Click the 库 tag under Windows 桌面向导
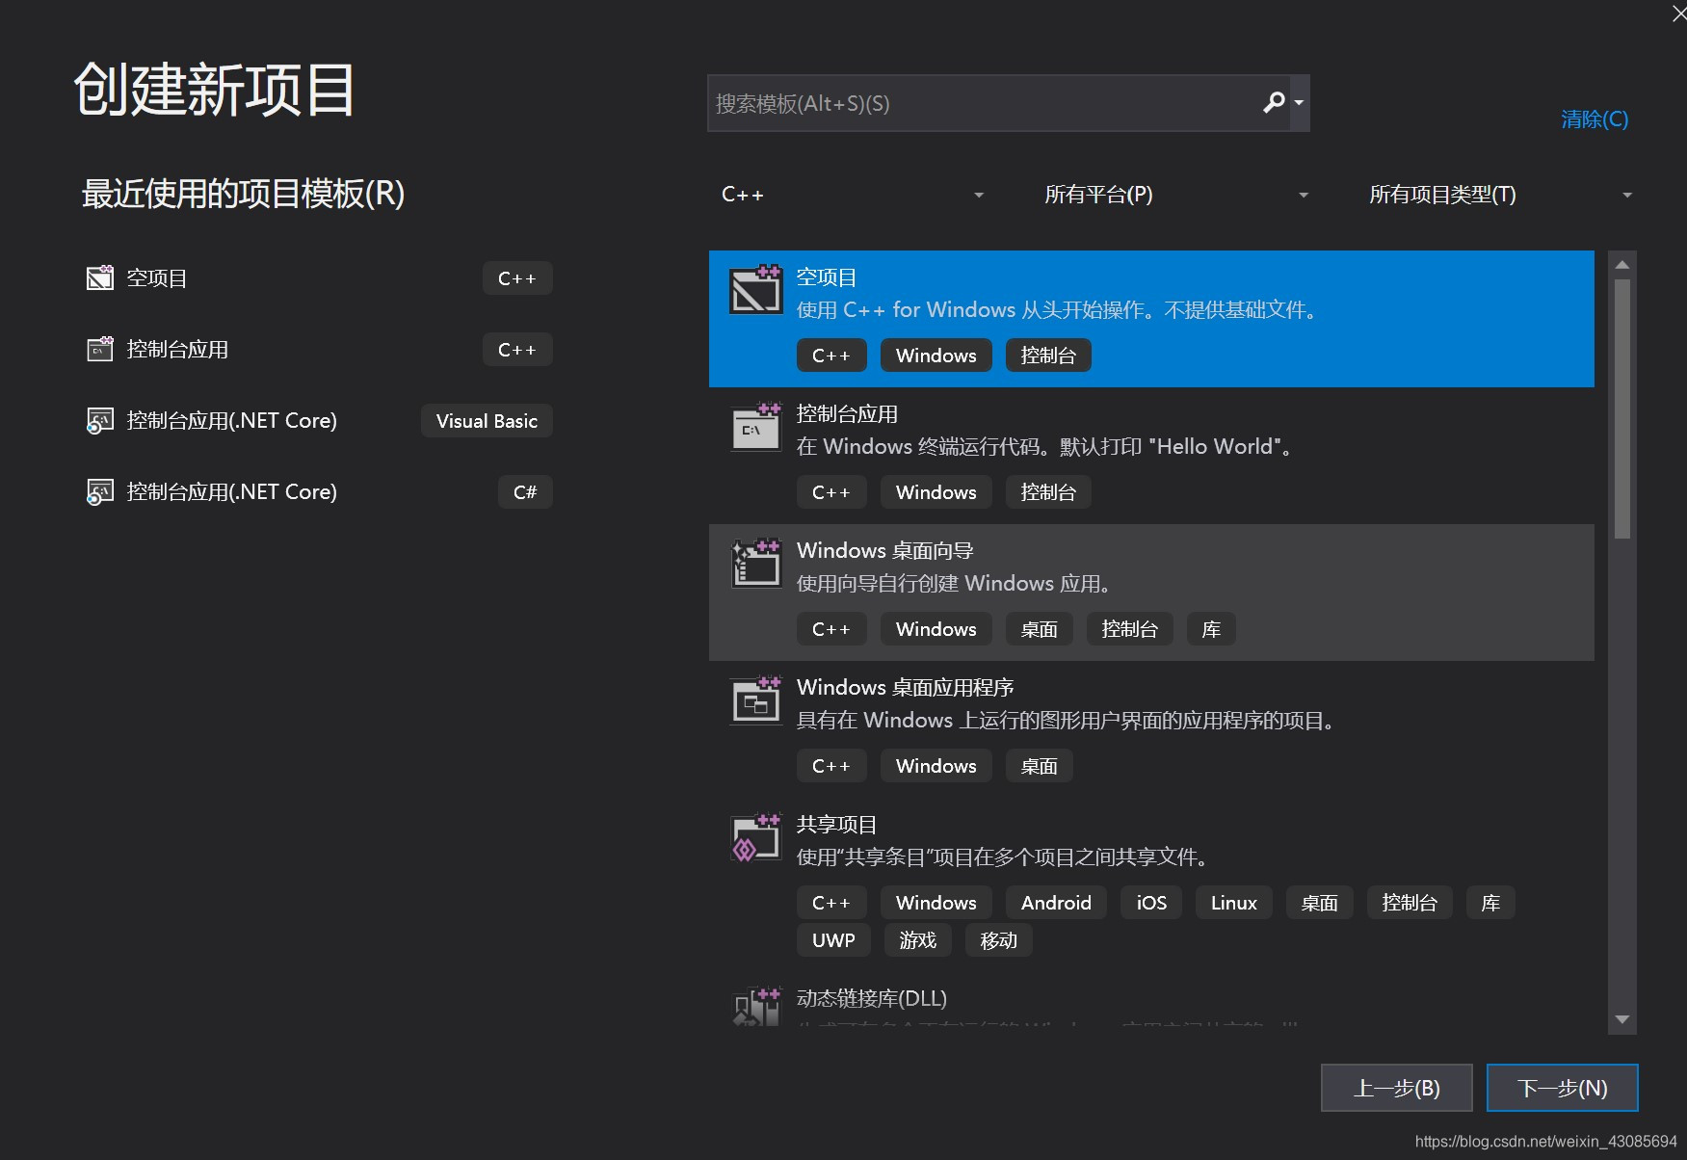The image size is (1687, 1160). click(1211, 629)
